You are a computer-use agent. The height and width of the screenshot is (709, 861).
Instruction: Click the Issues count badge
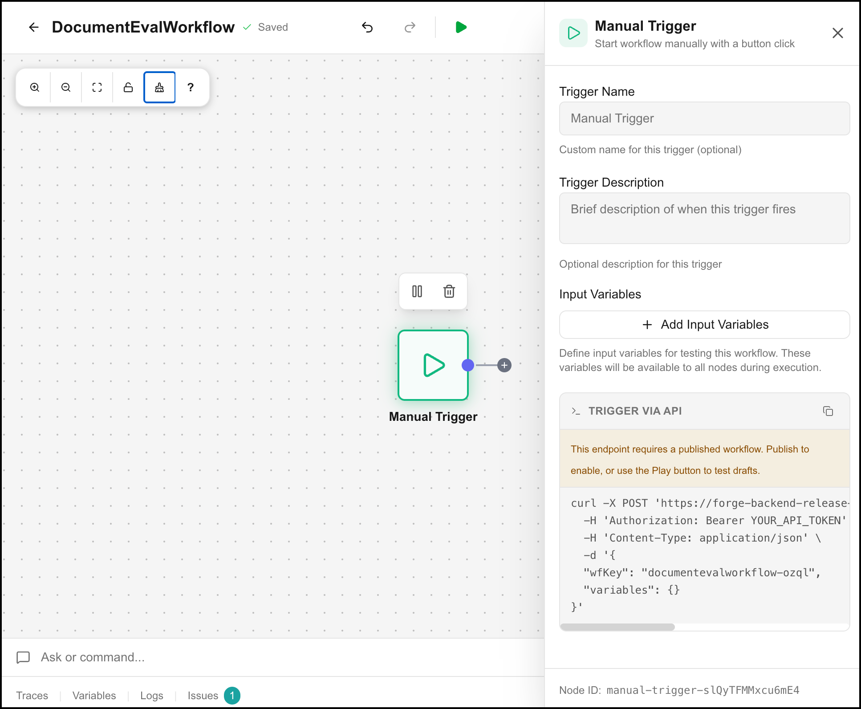[x=232, y=696]
